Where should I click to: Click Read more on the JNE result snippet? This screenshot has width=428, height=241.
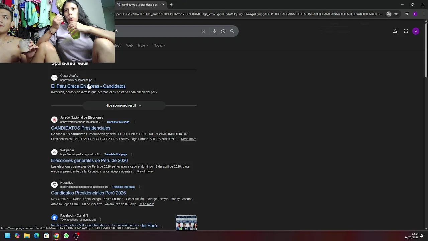pos(189,139)
